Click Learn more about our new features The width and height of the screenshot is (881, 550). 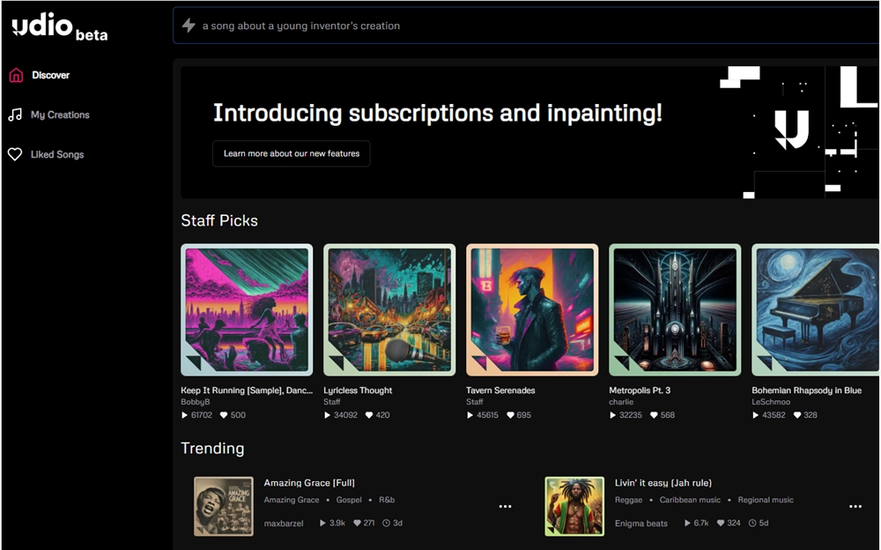click(x=292, y=153)
